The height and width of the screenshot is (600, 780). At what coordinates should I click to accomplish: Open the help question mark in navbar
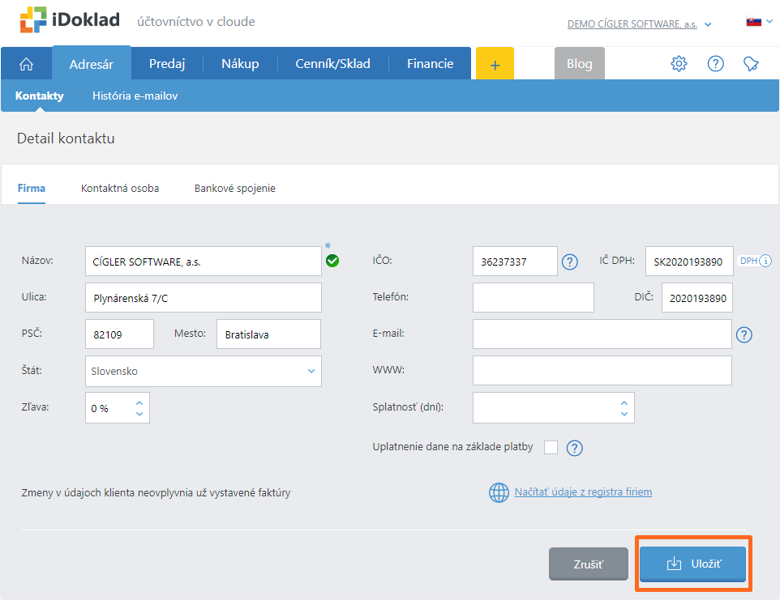(x=715, y=64)
